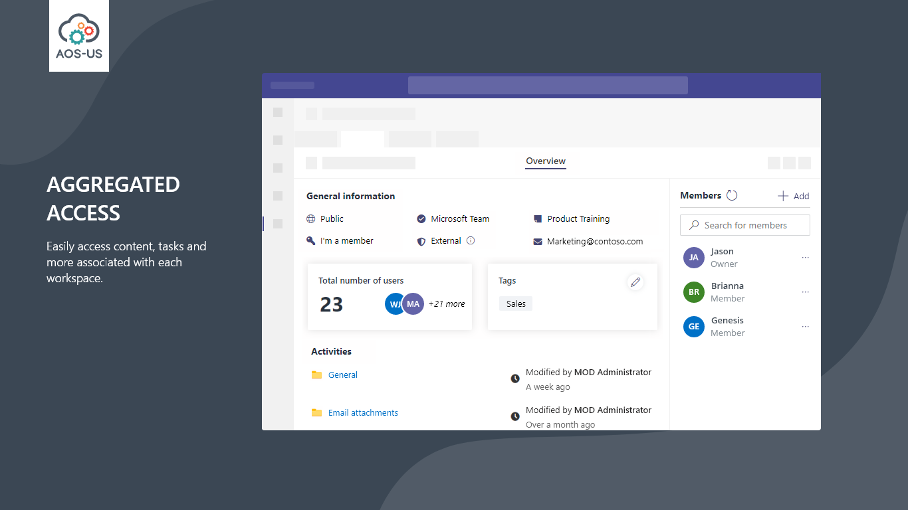Click the Tags pencil edit icon
908x510 pixels.
click(635, 283)
